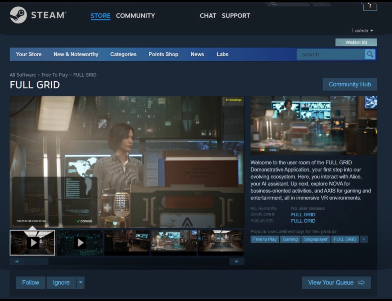Viewport: 392px width, 301px height.
Task: Click the main video player area
Action: coord(127,162)
